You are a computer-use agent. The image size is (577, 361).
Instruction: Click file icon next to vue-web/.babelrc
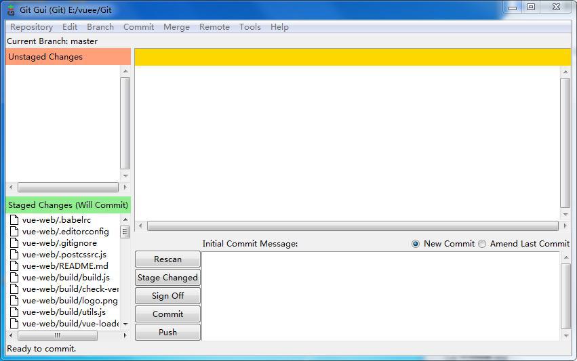point(14,220)
